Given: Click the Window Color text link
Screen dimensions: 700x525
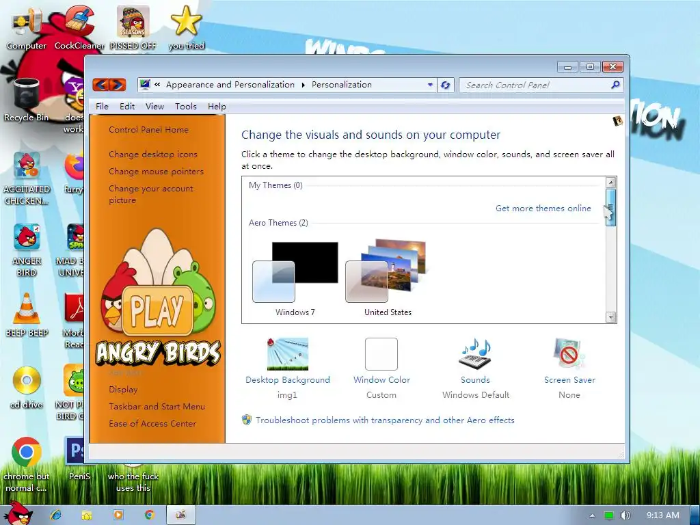Looking at the screenshot, I should tap(381, 379).
